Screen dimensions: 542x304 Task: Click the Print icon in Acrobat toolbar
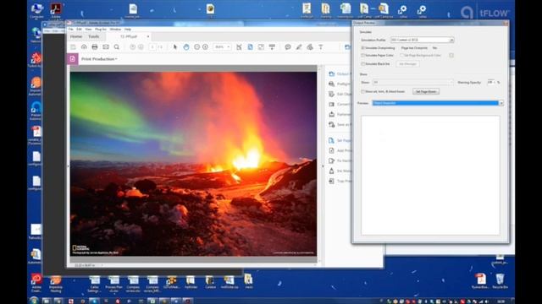point(95,47)
